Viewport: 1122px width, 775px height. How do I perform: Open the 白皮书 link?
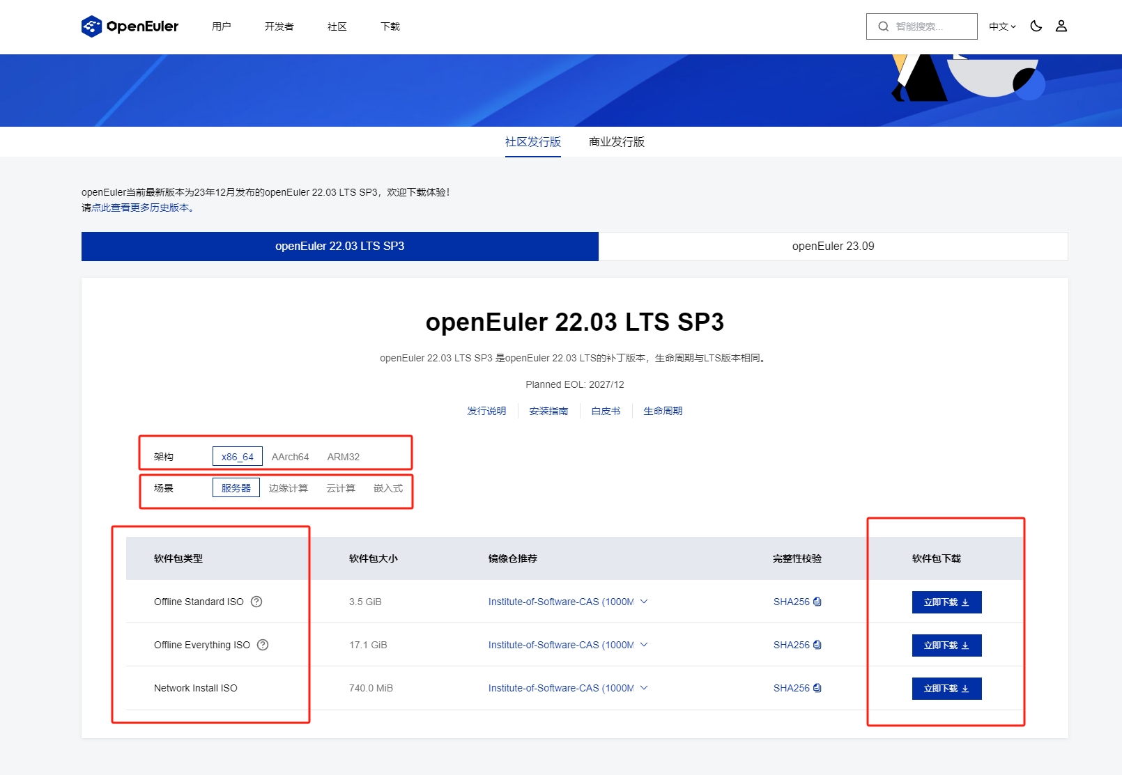coord(606,411)
